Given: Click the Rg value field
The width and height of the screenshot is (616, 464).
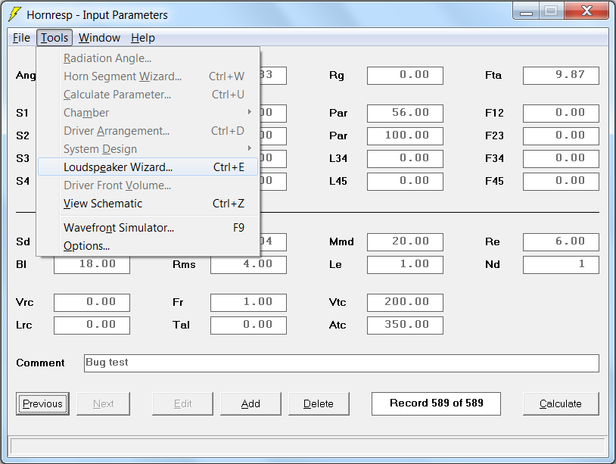Looking at the screenshot, I should pos(405,76).
